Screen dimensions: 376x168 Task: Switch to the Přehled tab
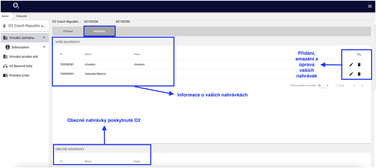(x=68, y=31)
